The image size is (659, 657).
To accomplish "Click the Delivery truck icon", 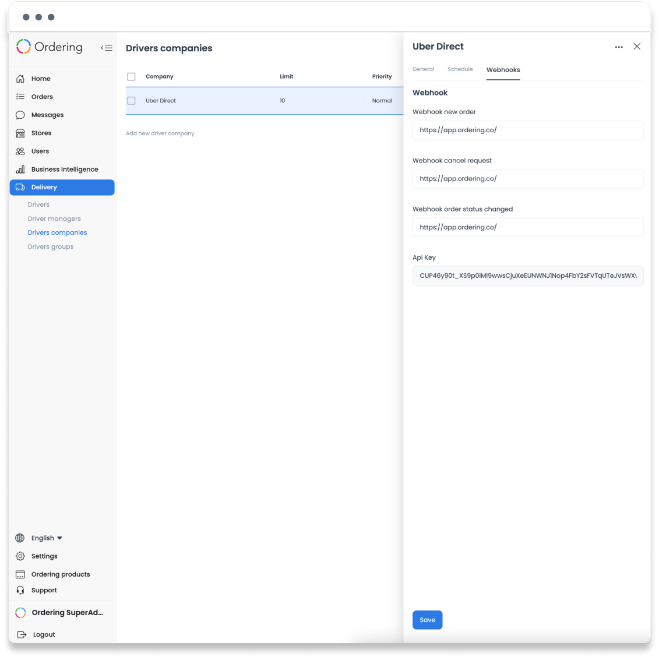I will click(x=20, y=188).
